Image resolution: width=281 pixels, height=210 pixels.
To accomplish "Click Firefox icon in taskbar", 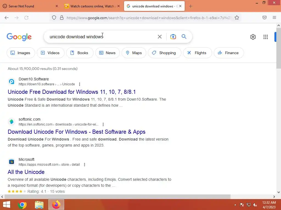I will (x=56, y=205).
